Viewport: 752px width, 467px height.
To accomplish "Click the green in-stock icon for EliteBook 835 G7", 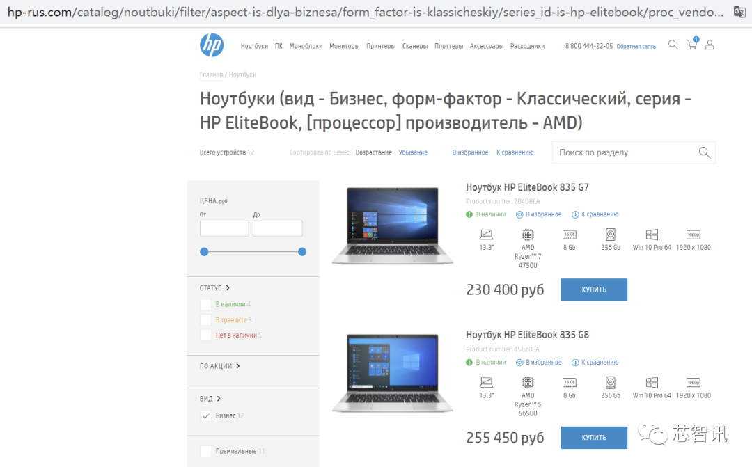I will pyautogui.click(x=469, y=214).
